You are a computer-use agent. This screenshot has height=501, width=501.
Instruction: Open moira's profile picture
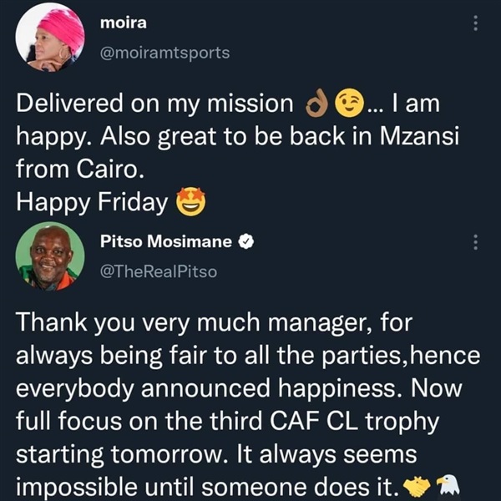point(50,38)
